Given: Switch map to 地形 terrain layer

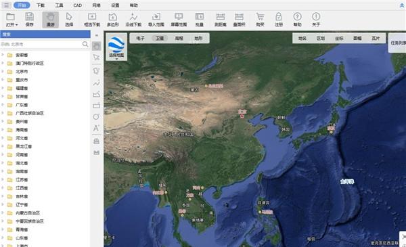Looking at the screenshot, I should coord(198,38).
